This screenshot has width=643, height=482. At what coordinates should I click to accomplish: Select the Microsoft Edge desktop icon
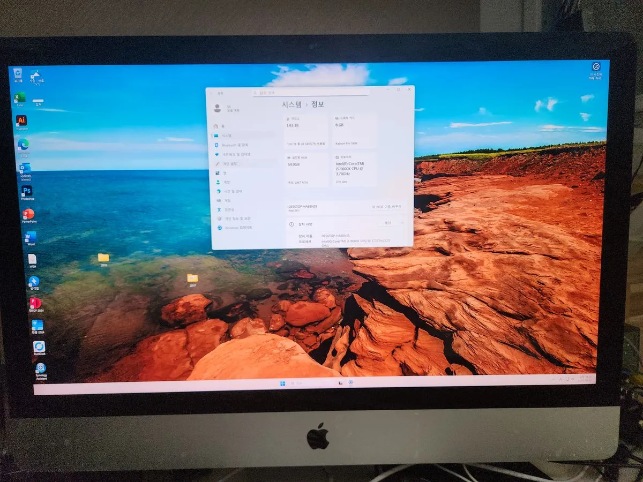tap(23, 144)
